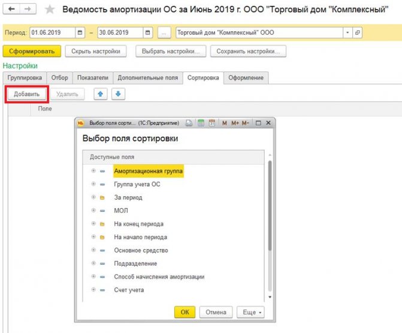402x333 pixels.
Task: Expand the Подразделение field
Action: pyautogui.click(x=93, y=263)
